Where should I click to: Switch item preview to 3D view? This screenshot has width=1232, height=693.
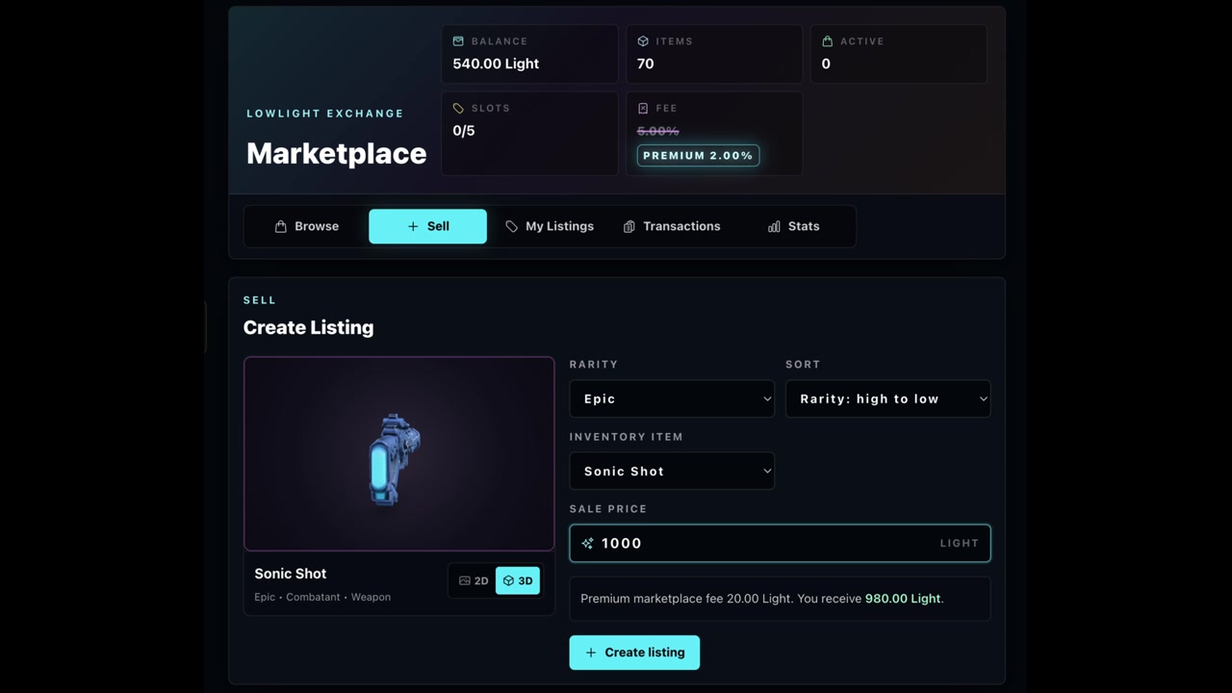[518, 580]
